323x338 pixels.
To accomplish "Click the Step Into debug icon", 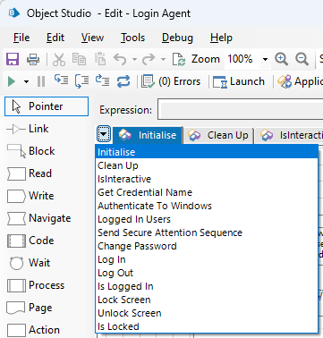I will pos(61,80).
